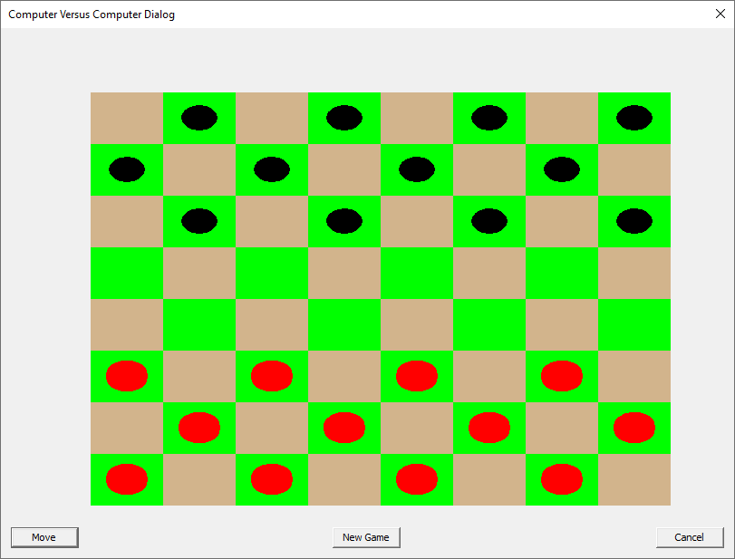Start a fresh match with New Game
Viewport: 735px width, 559px height.
tap(366, 536)
